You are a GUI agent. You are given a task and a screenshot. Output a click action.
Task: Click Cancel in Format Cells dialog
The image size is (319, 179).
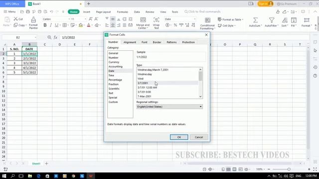[x=199, y=137]
